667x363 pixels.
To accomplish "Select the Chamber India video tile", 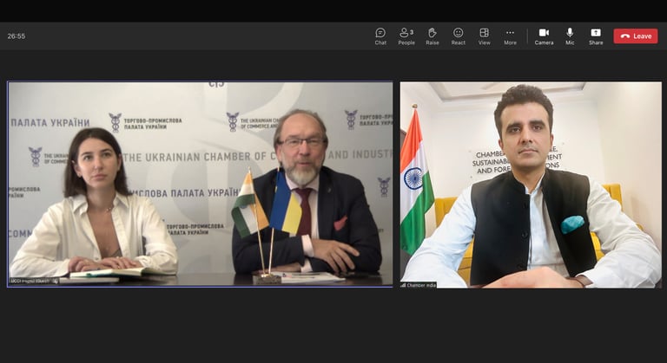I will (531, 185).
